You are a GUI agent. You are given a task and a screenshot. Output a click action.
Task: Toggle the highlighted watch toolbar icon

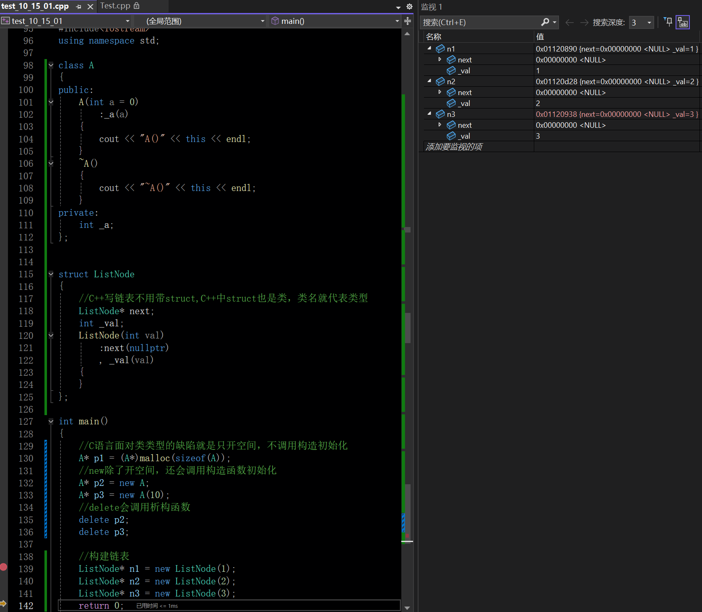[x=683, y=22]
